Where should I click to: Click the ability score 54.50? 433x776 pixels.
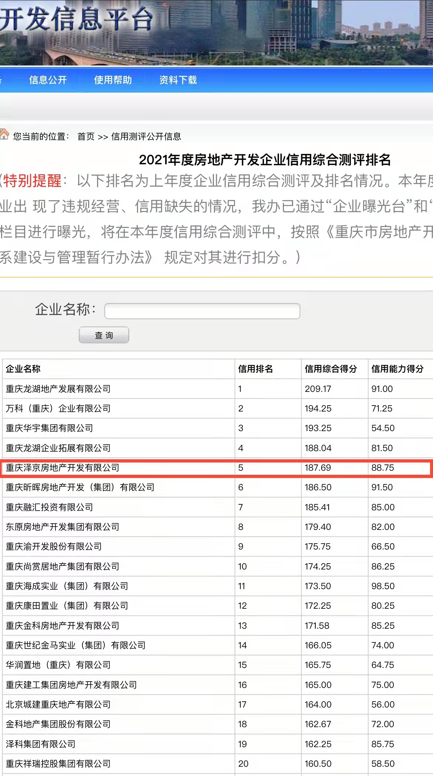tap(383, 428)
